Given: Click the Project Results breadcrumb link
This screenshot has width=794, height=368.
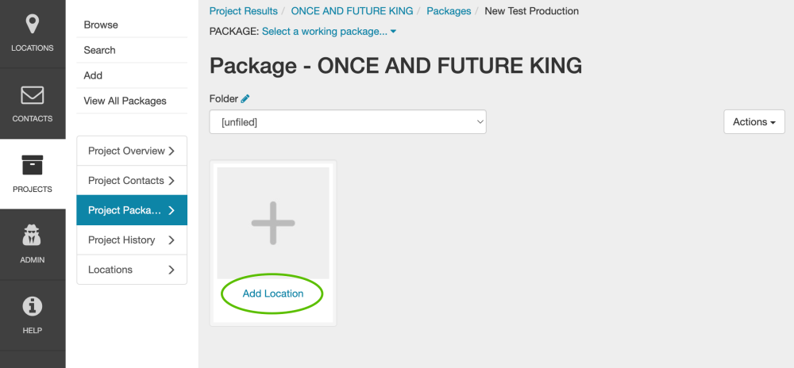Looking at the screenshot, I should [244, 11].
